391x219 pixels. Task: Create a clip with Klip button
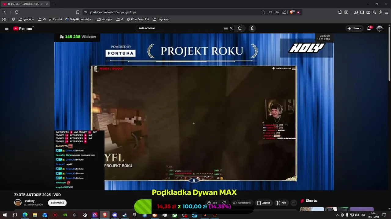(281, 203)
